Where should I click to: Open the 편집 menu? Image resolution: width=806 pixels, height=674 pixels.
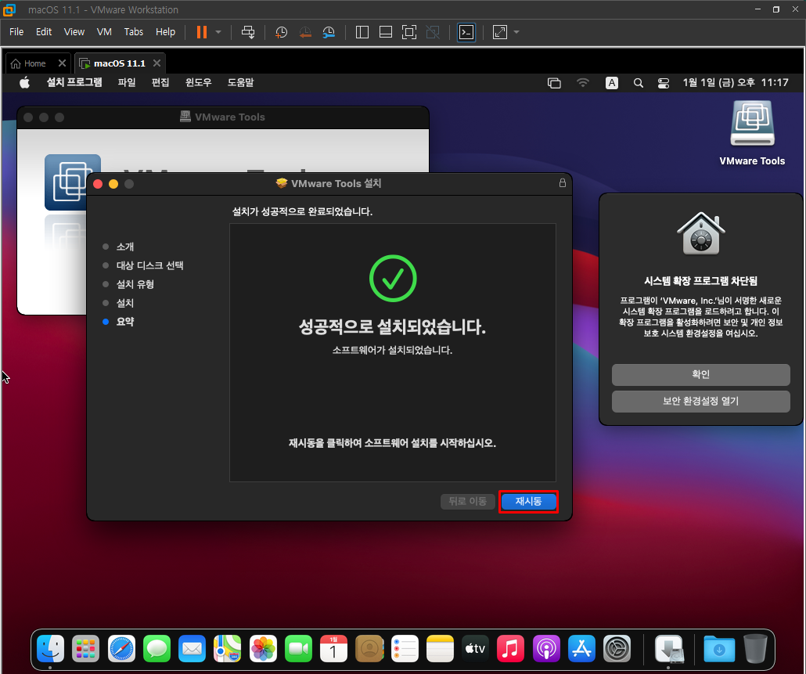pyautogui.click(x=160, y=82)
